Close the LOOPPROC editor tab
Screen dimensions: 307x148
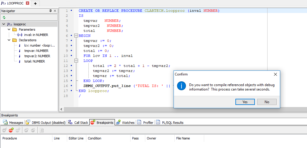[x=28, y=3]
